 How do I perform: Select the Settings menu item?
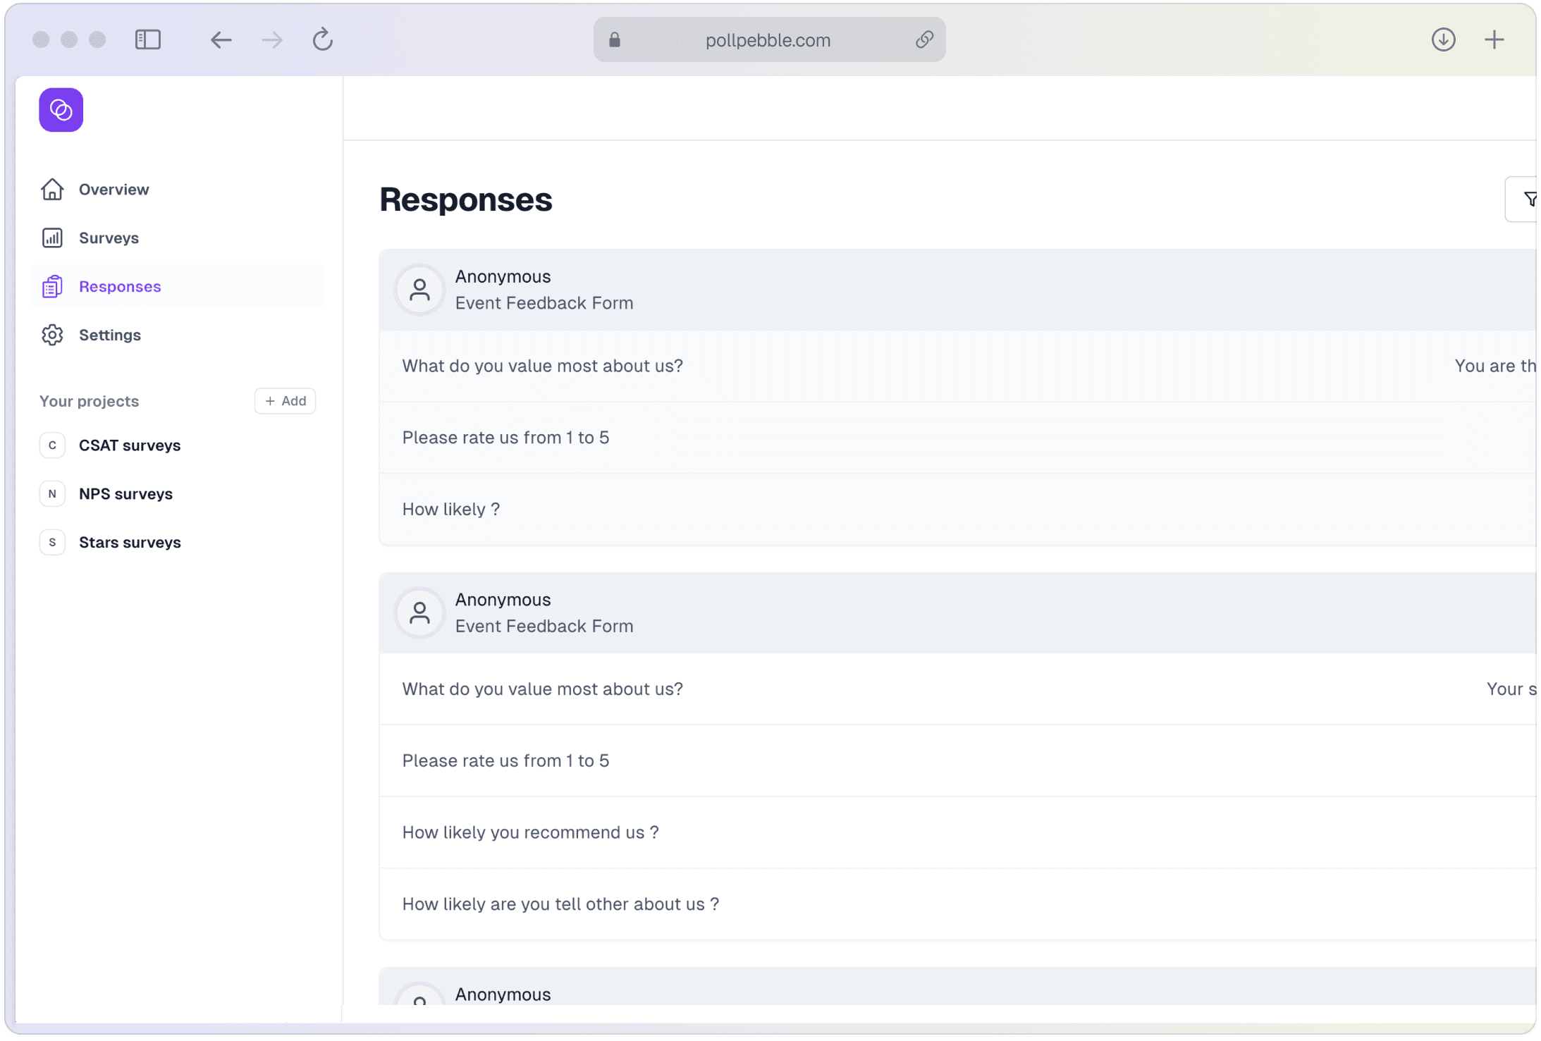click(x=110, y=335)
